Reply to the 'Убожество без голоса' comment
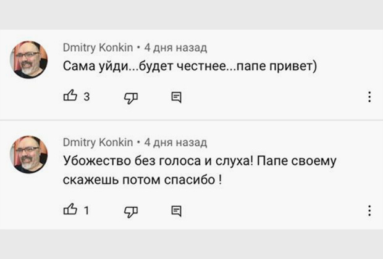 pos(176,211)
